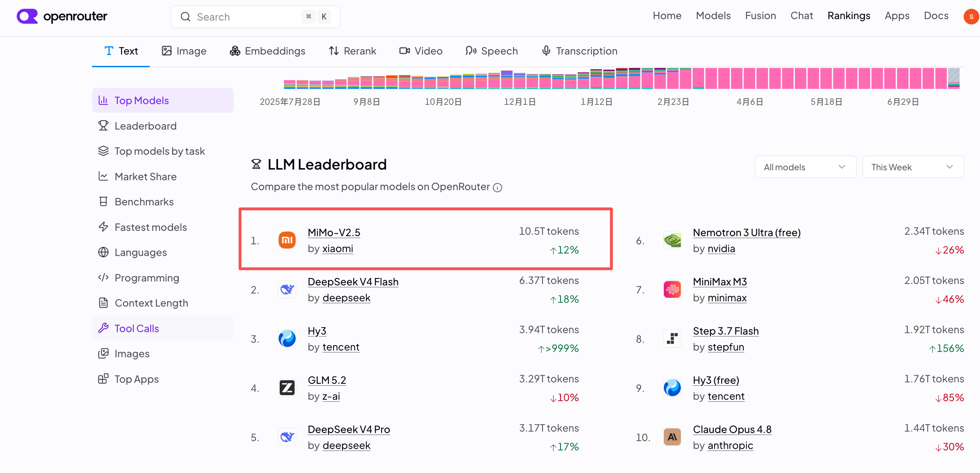The height and width of the screenshot is (473, 980).
Task: Open Rankings in the top navigation
Action: click(849, 16)
